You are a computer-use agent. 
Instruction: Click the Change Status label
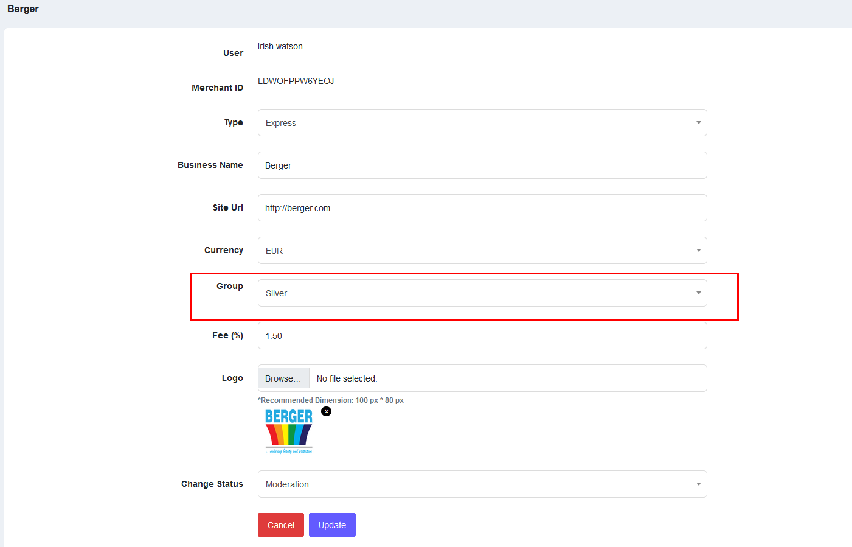click(x=212, y=484)
